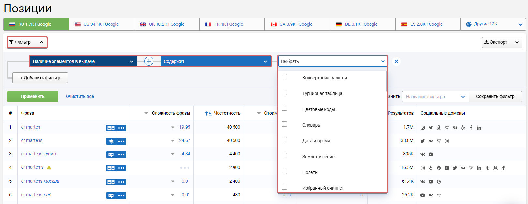The height and width of the screenshot is (204, 528).
Task: Check Цветовые коды option
Action: 284,108
